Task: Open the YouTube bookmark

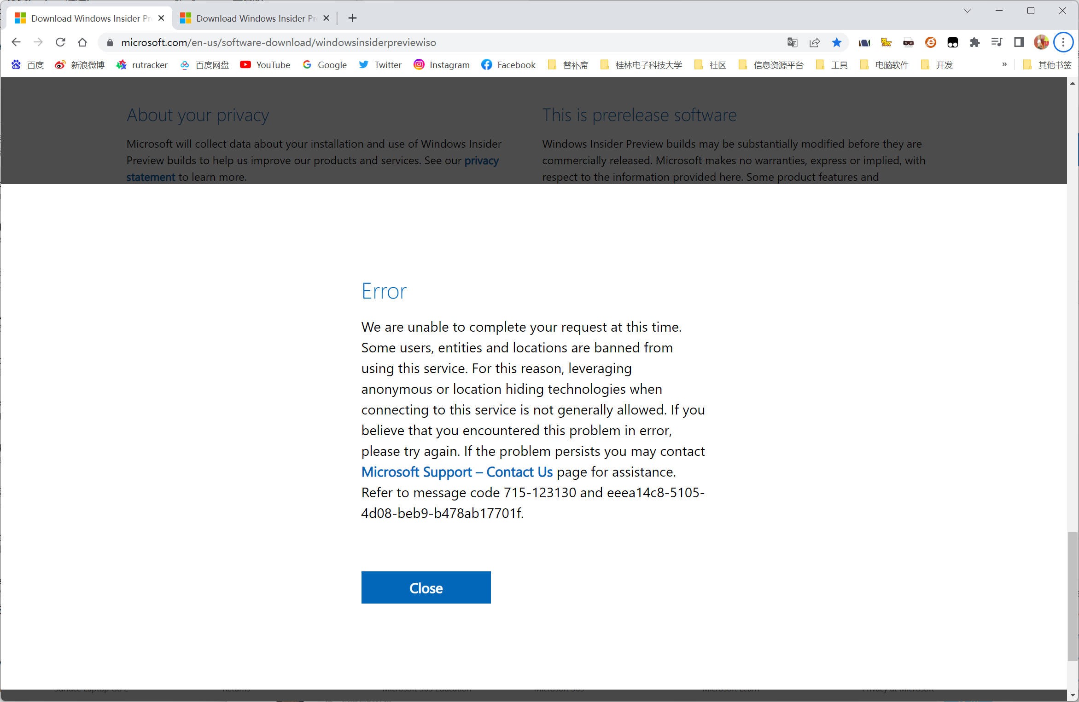Action: click(265, 65)
